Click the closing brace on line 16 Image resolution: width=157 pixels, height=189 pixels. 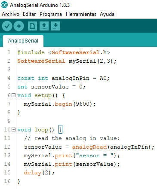(19, 181)
